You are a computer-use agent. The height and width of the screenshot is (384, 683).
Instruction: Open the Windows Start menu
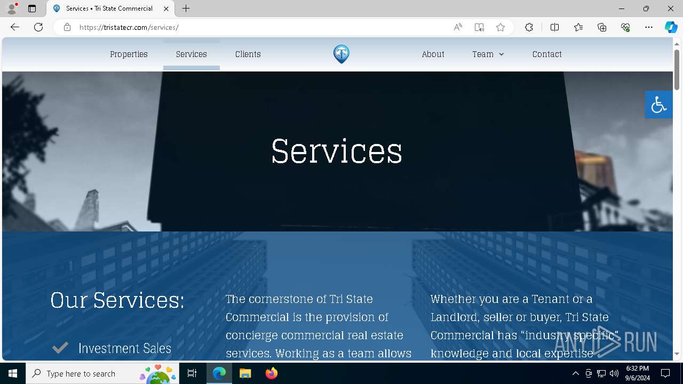(13, 373)
